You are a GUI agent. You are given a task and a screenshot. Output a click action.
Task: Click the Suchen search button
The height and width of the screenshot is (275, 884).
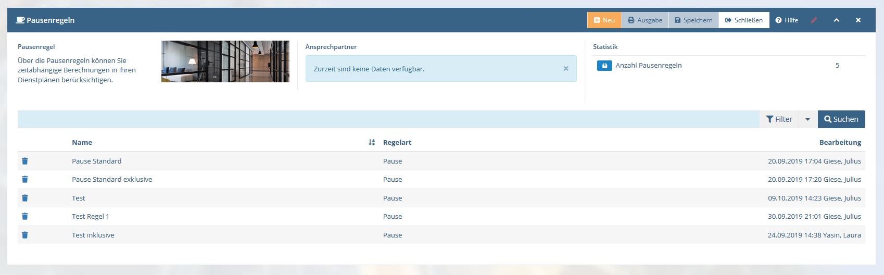[x=841, y=119]
